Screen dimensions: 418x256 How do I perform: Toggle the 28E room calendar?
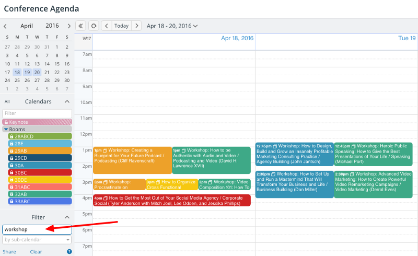40,144
